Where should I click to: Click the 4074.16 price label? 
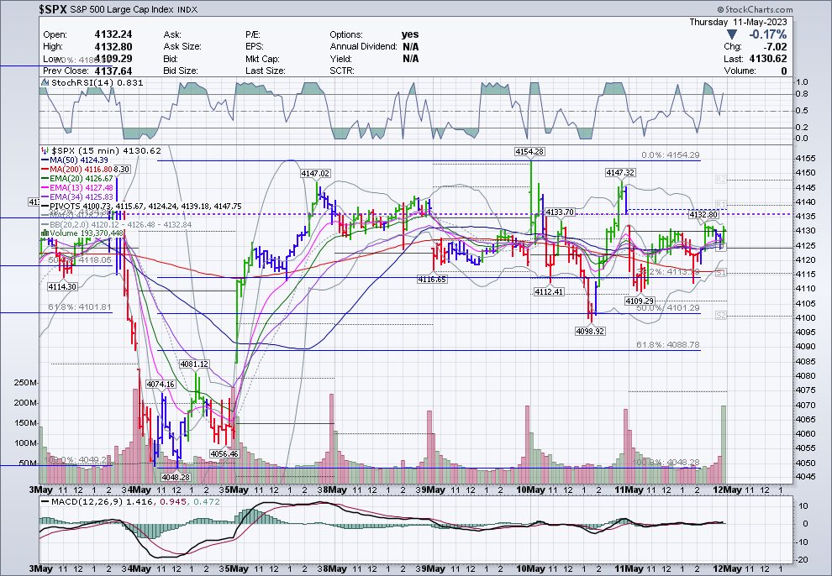[161, 385]
